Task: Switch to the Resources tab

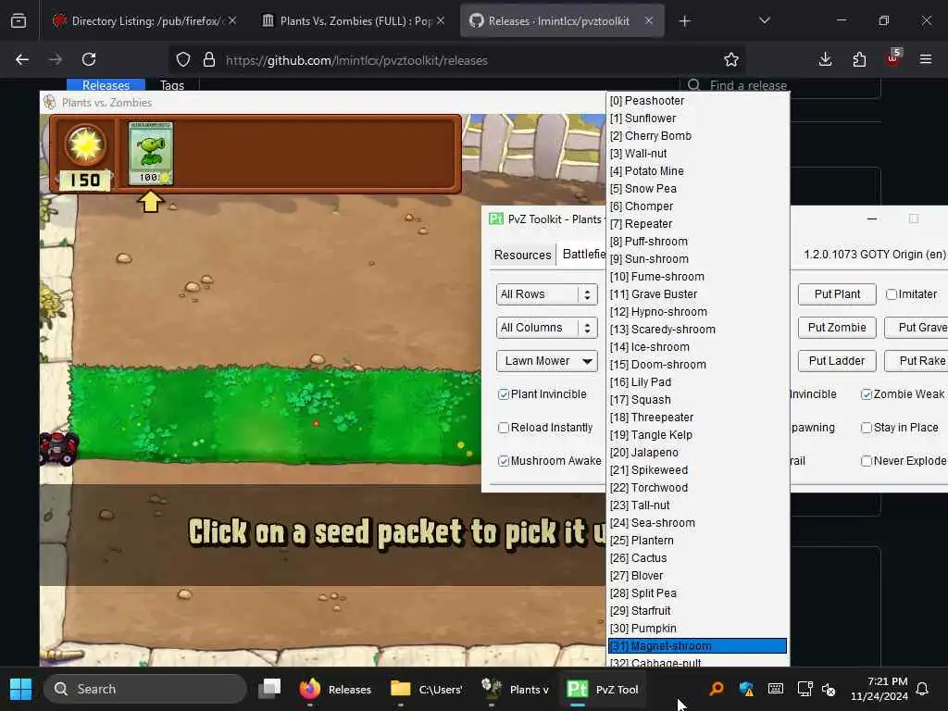Action: pyautogui.click(x=522, y=255)
